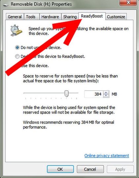Image resolution: width=139 pixels, height=178 pixels.
Task: Increase reserved space with up arrow
Action: 106,93
